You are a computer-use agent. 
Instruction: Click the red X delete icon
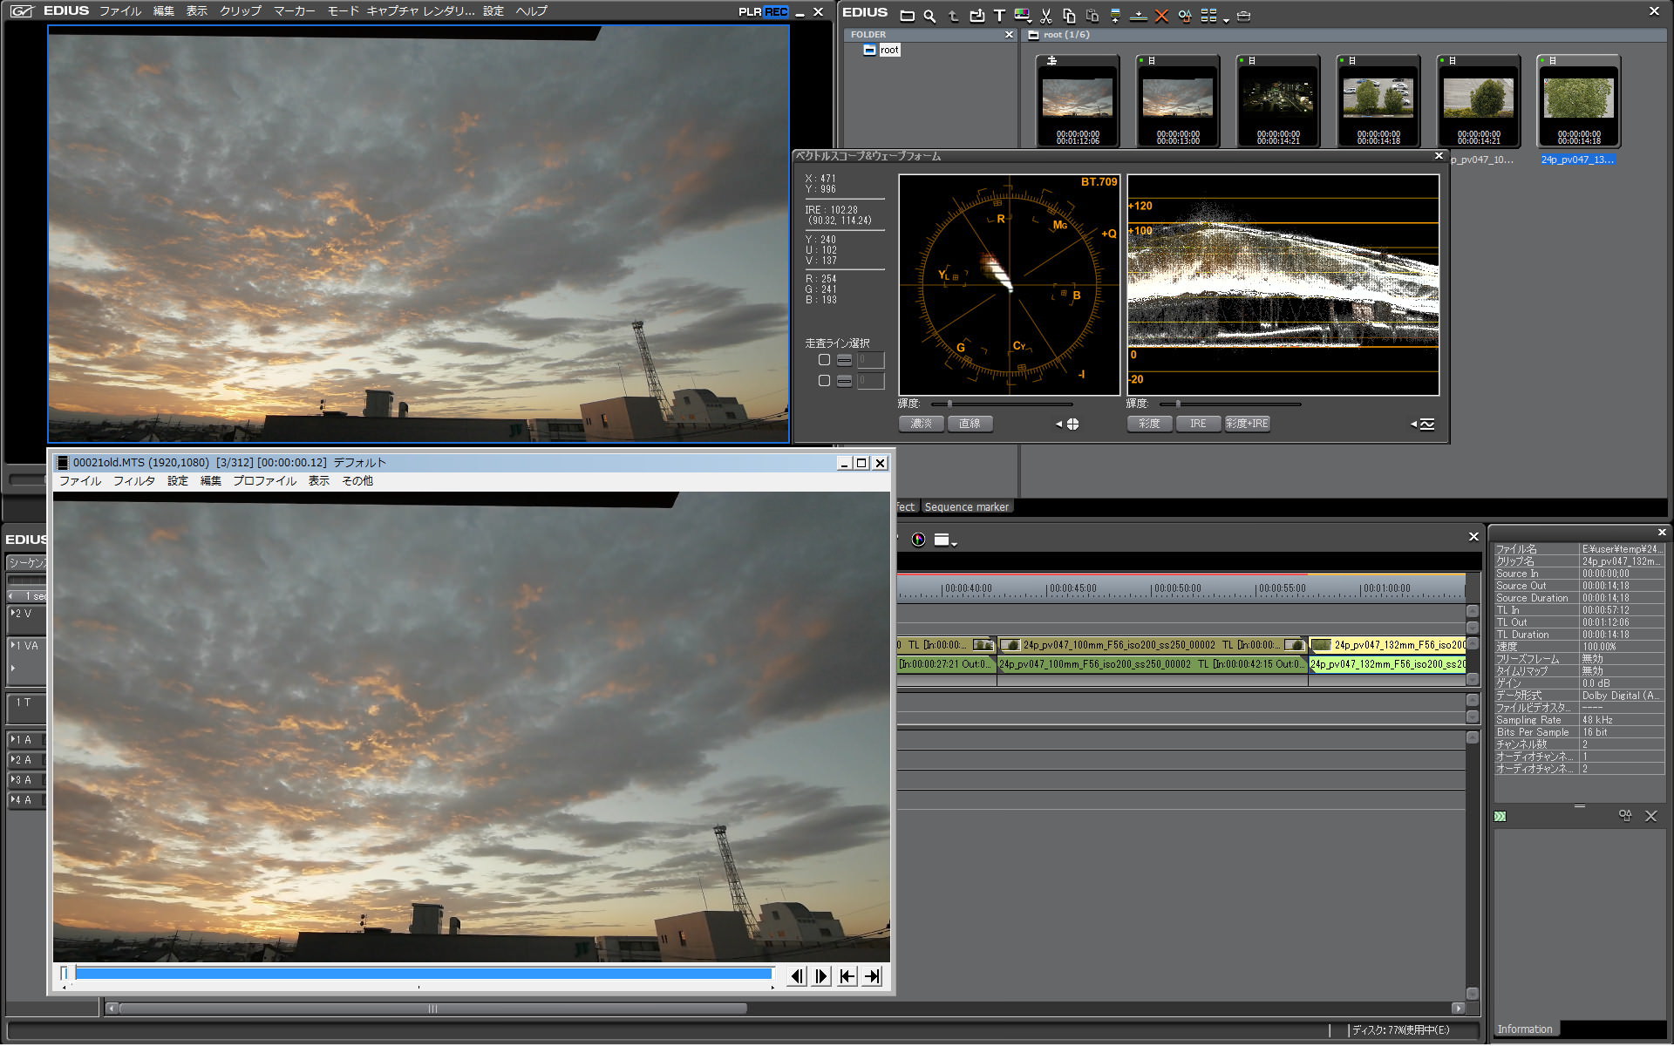(x=1161, y=16)
